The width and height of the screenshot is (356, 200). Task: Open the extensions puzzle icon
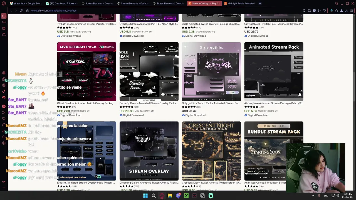[337, 11]
